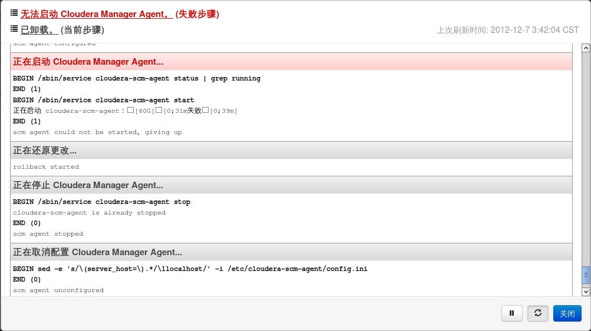Open the 已卸载 current step link

39,30
